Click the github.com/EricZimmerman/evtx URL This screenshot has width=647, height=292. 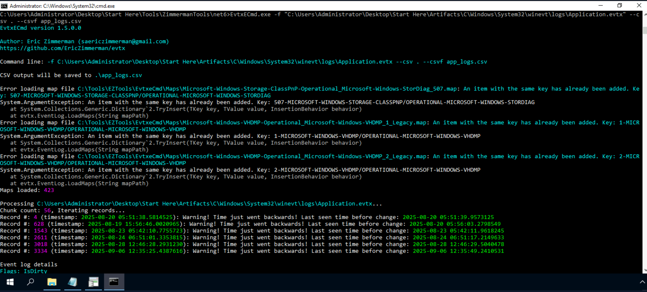point(63,48)
